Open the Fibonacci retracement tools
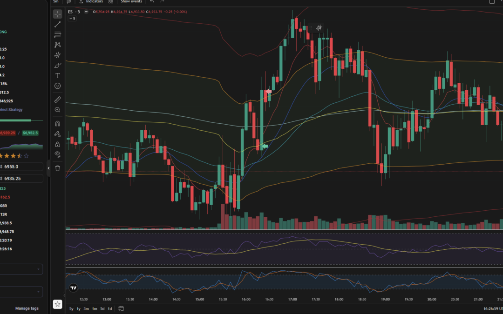This screenshot has width=503, height=314. coord(57,34)
